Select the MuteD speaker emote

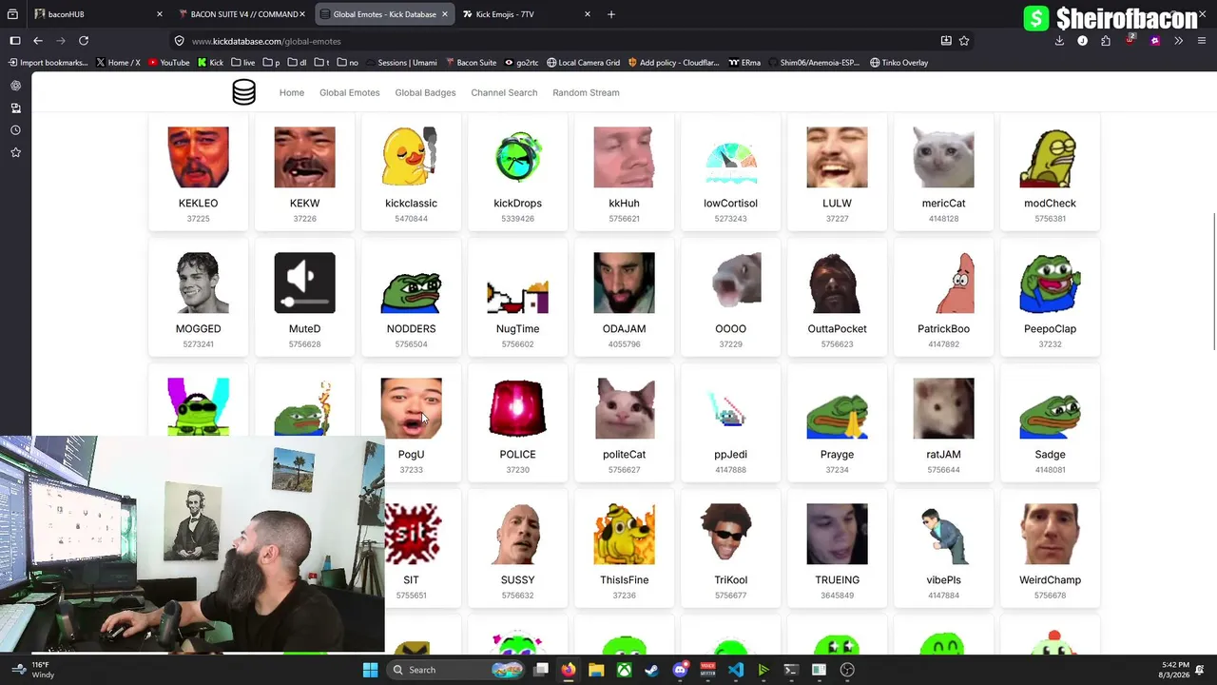point(304,283)
